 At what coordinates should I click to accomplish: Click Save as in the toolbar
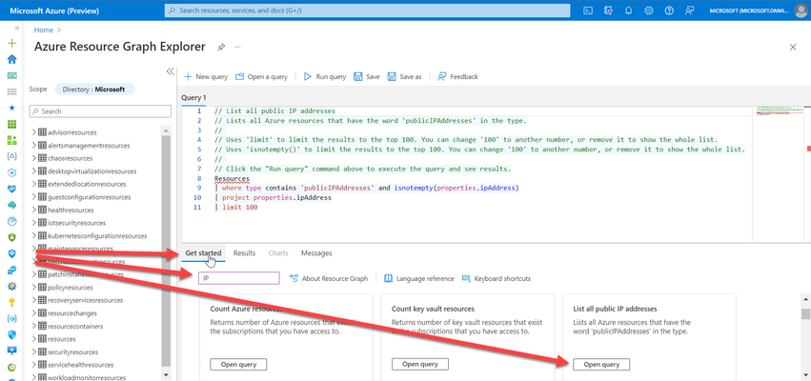404,76
